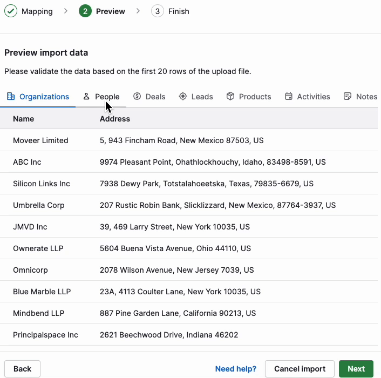Click the Activities calendar icon
The height and width of the screenshot is (378, 381).
click(289, 96)
